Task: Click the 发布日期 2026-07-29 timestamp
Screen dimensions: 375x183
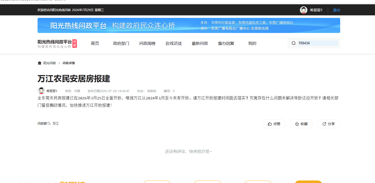Action: pos(108,91)
